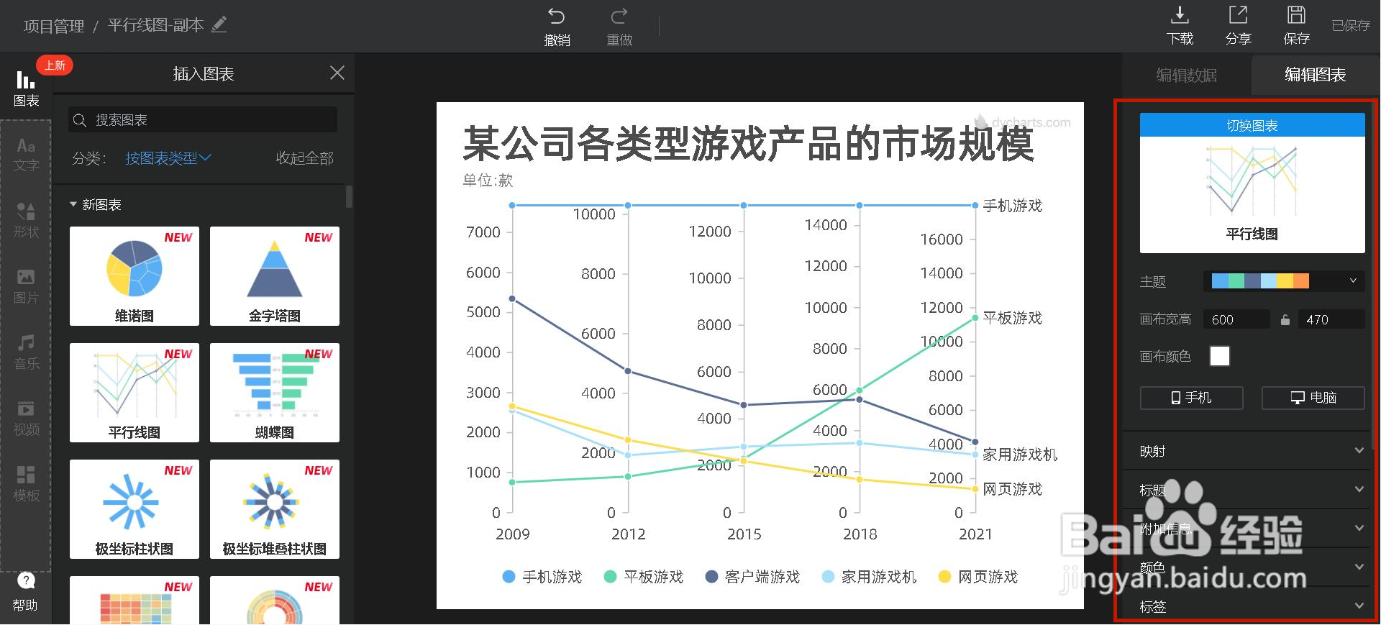Click the 帮助 help question mark icon
Screen dimensions: 1381x625
[26, 580]
